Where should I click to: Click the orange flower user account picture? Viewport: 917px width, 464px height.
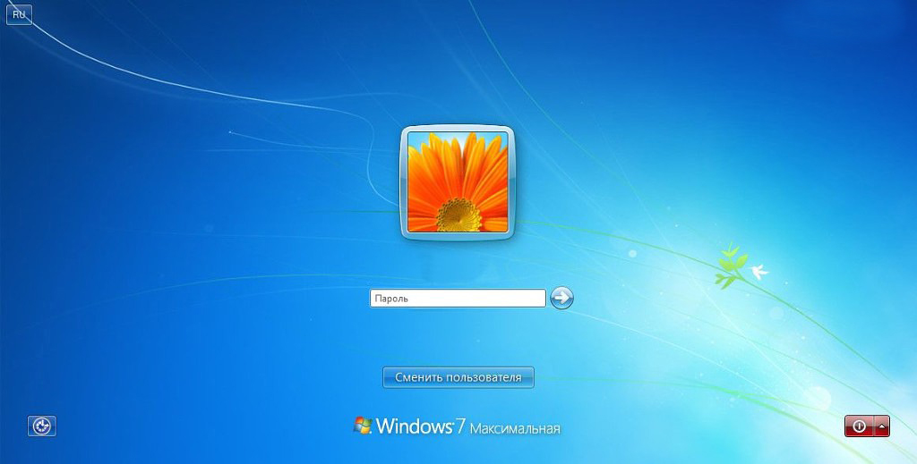[x=458, y=181]
